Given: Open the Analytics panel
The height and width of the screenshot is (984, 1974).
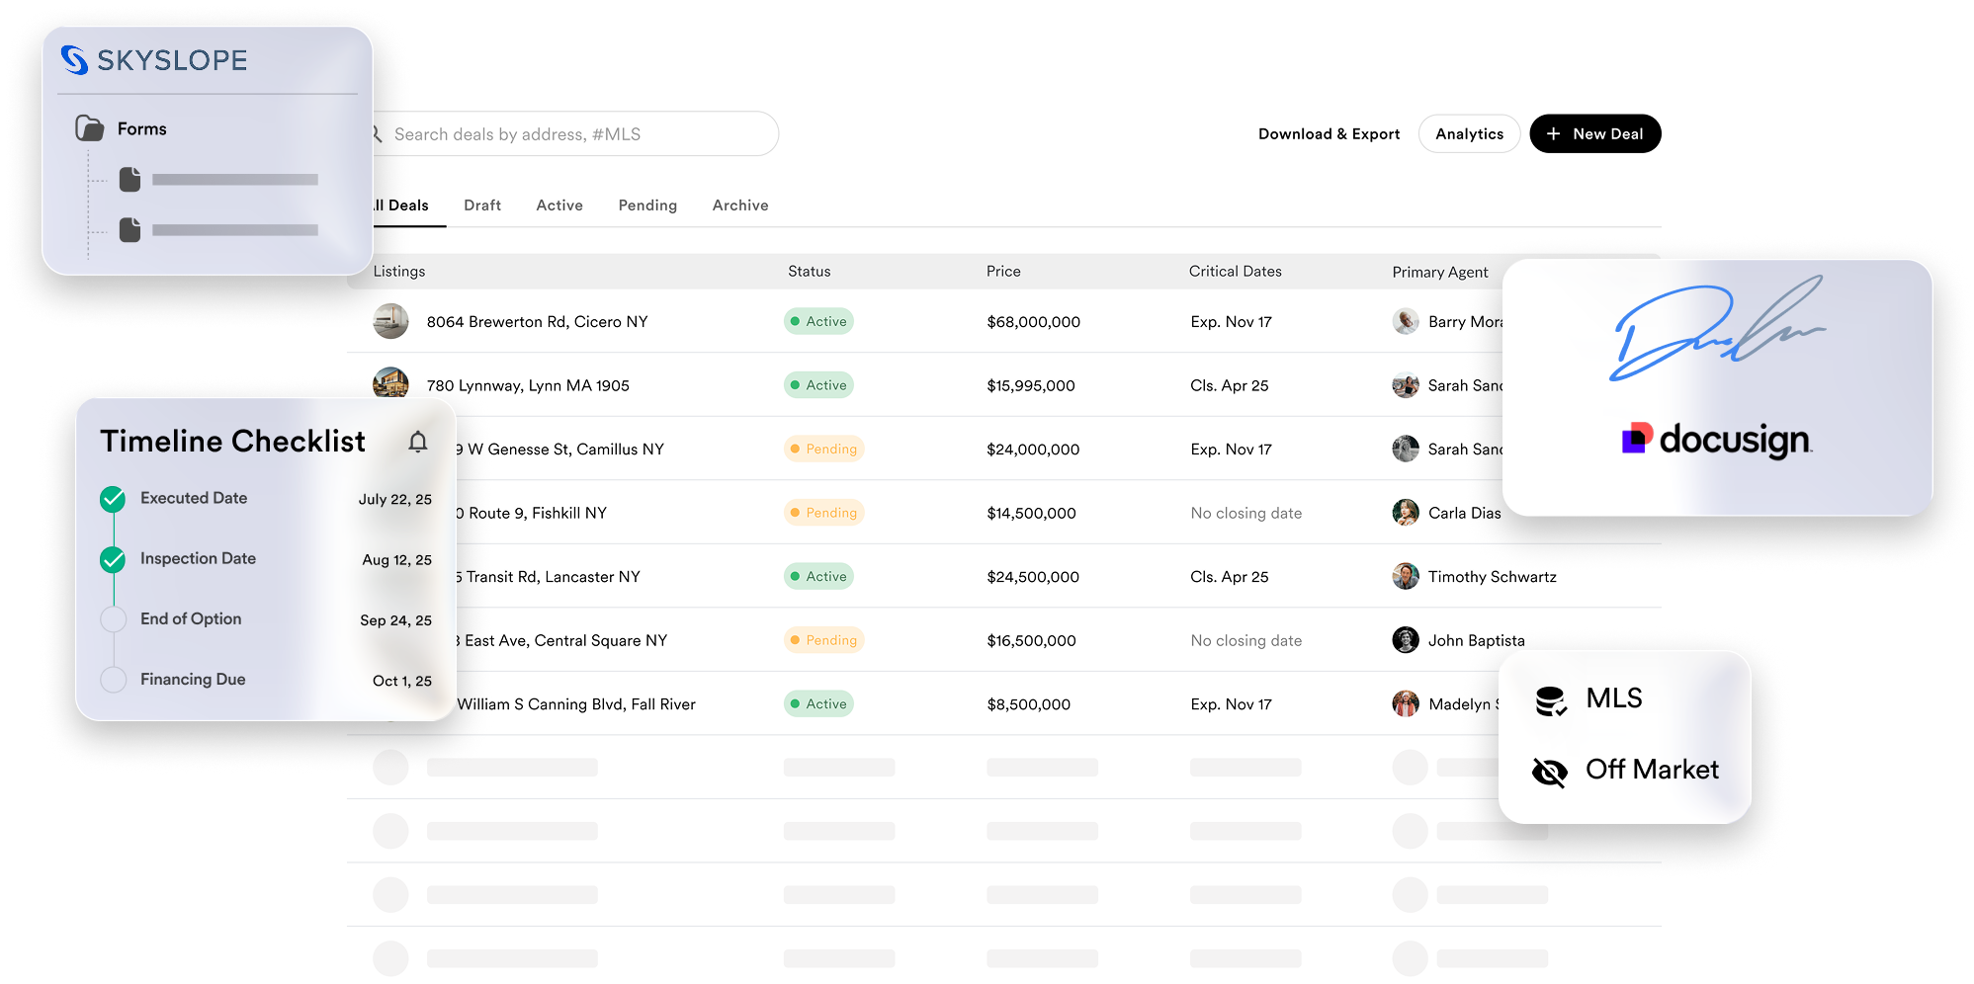Looking at the screenshot, I should tap(1469, 133).
